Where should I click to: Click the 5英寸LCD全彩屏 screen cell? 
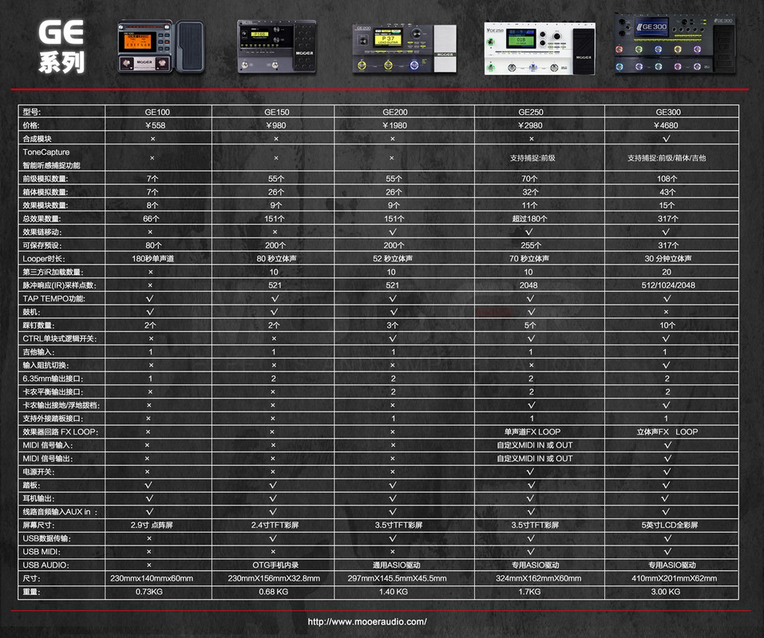pyautogui.click(x=670, y=525)
